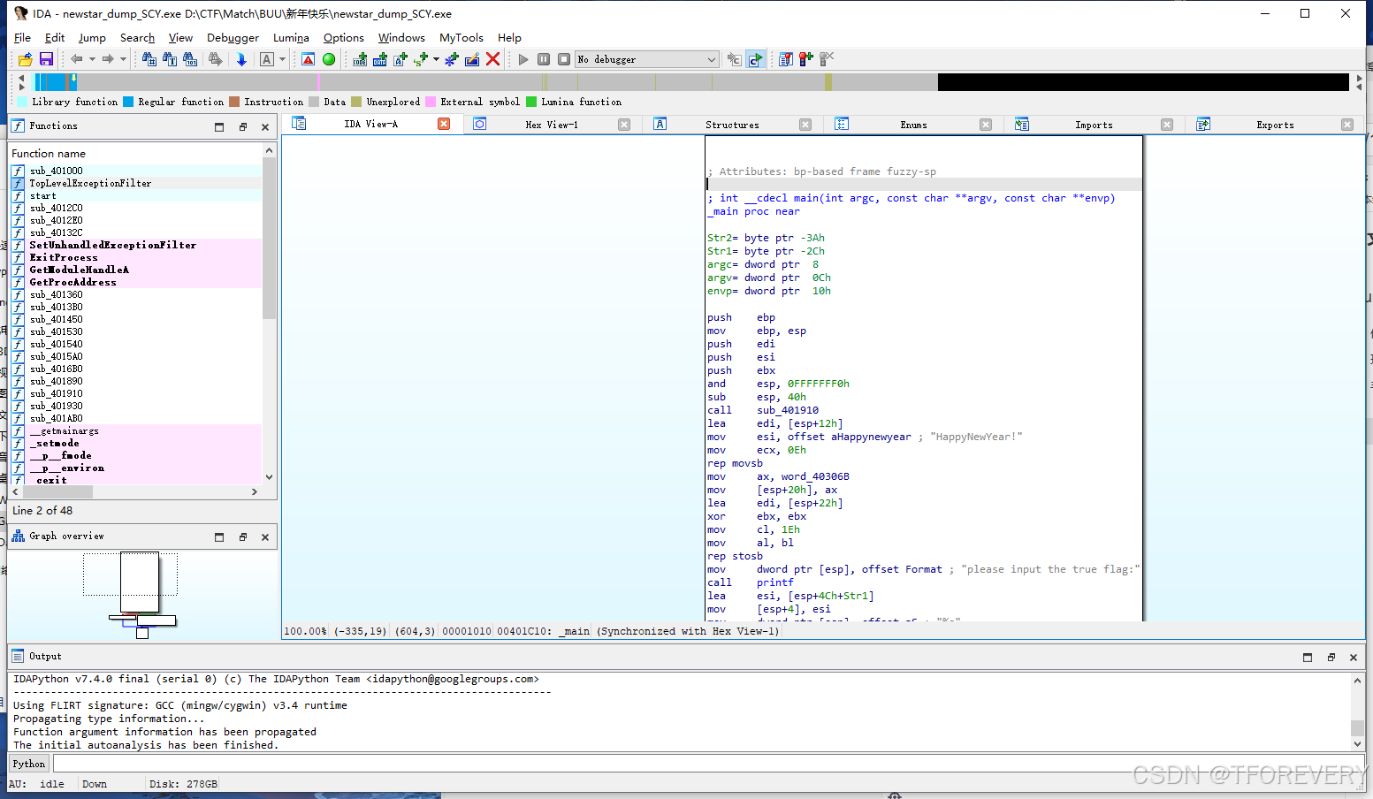Switch to the Hex View-1 tab
The height and width of the screenshot is (799, 1373).
(x=551, y=125)
